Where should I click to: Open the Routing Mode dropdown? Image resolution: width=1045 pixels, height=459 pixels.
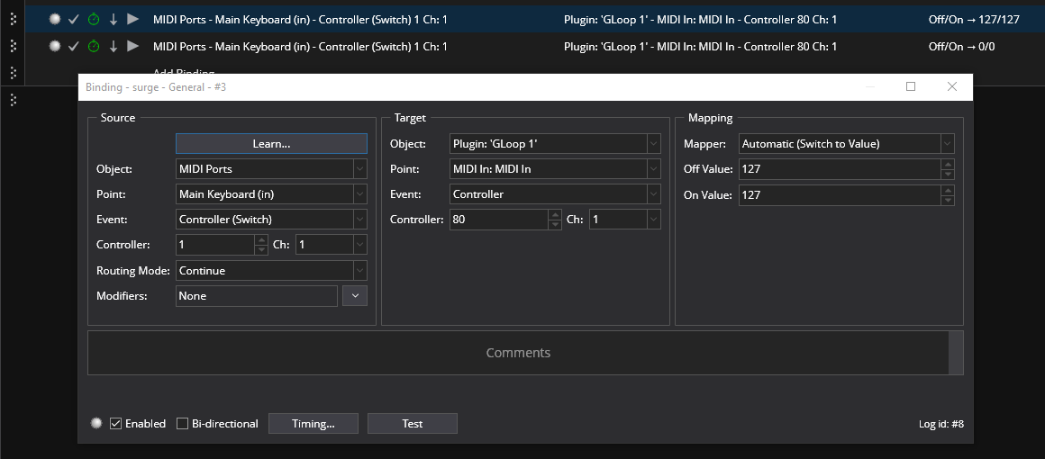point(271,270)
